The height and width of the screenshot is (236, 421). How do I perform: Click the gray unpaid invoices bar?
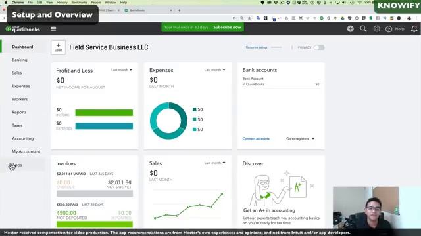click(x=95, y=193)
